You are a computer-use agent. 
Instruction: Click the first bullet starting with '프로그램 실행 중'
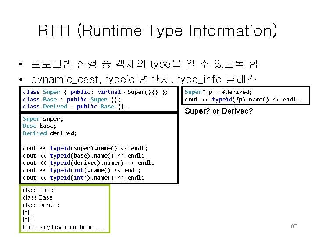pyautogui.click(x=144, y=64)
